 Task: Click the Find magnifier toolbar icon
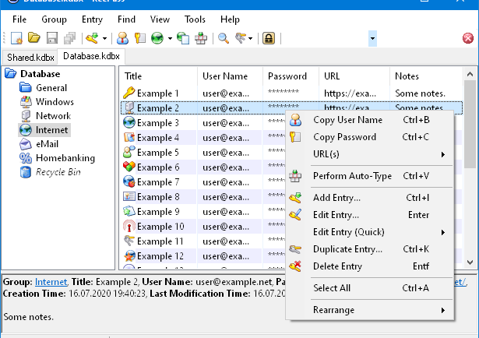[x=224, y=37]
